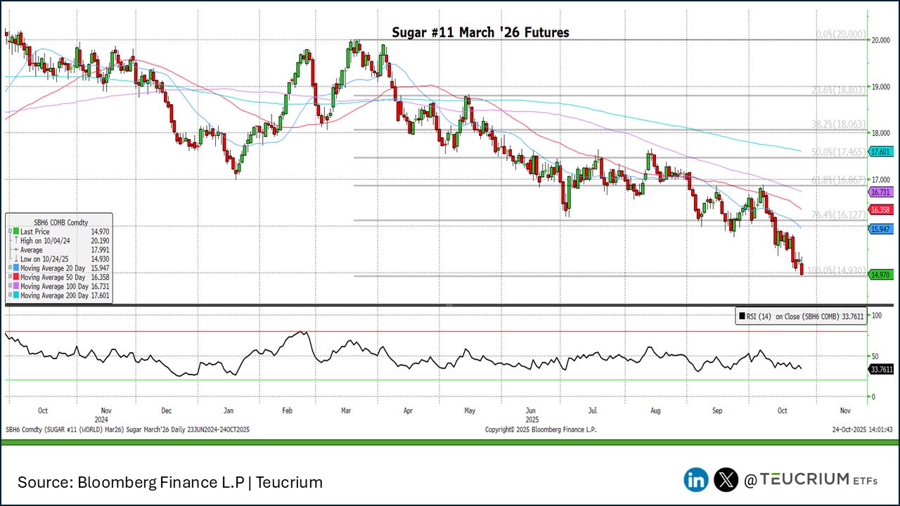The height and width of the screenshot is (506, 900).
Task: Expand the Moving Average 20 Day legend entry
Action: [9, 268]
